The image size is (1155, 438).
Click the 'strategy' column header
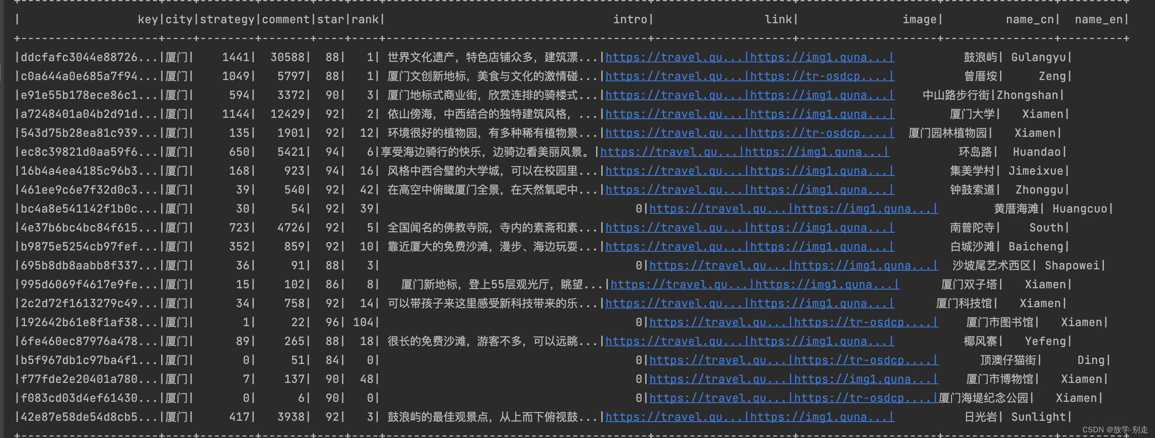coord(227,20)
